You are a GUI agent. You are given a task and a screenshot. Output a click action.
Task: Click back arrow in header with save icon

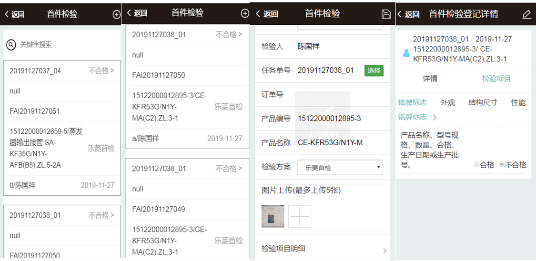[267, 14]
